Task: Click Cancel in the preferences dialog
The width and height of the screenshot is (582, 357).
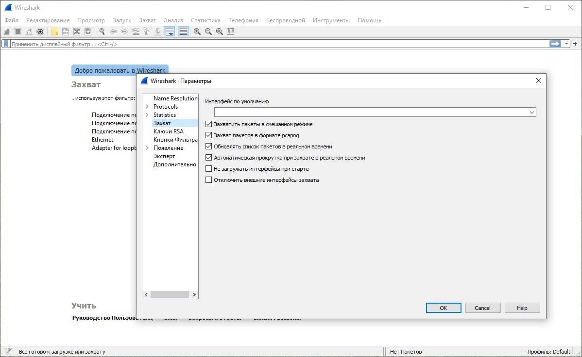Action: (x=482, y=308)
